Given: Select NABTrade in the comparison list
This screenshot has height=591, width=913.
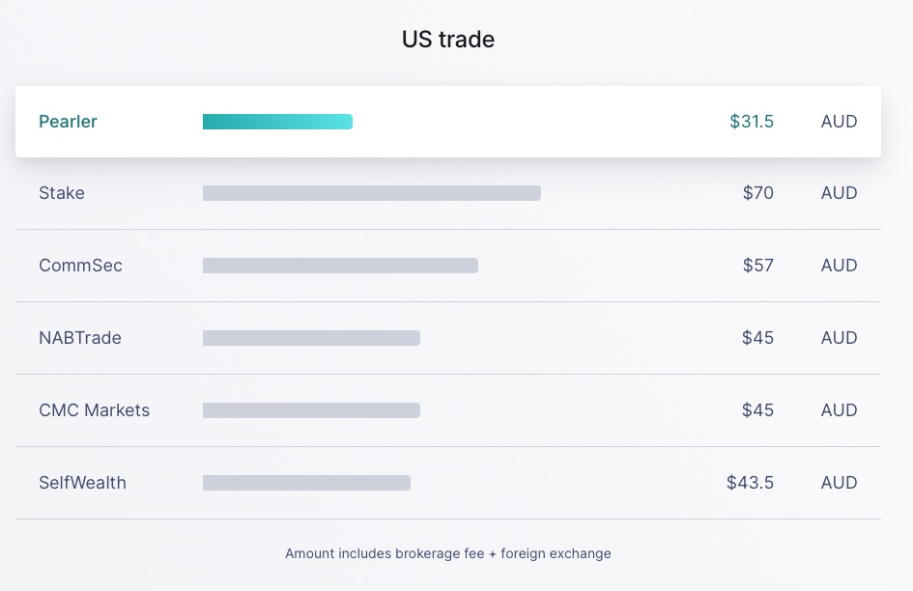Looking at the screenshot, I should tap(80, 338).
